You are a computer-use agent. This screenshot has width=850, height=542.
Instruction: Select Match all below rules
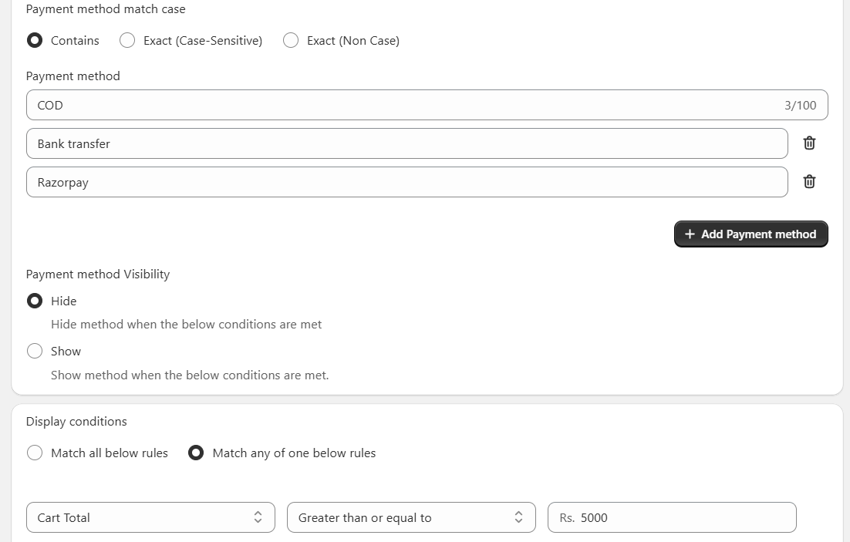pos(35,453)
